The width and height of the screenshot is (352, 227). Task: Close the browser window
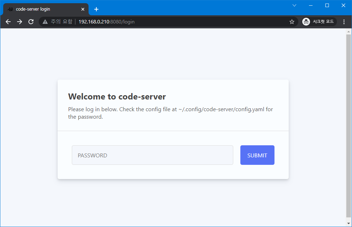(343, 5)
